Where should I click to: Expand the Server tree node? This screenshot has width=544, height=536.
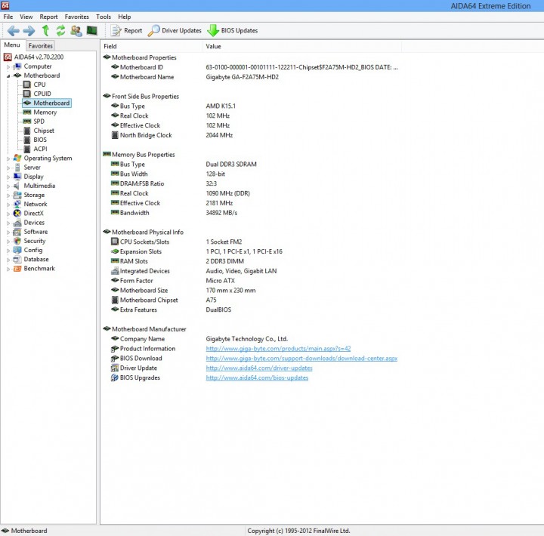click(x=8, y=168)
